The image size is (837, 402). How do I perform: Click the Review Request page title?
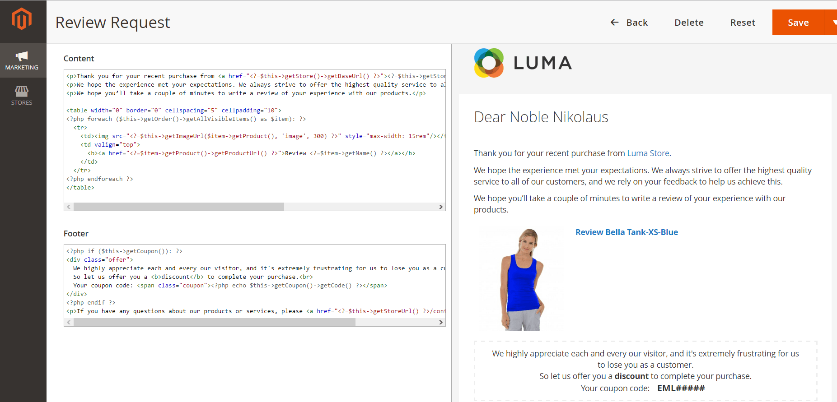pyautogui.click(x=112, y=23)
